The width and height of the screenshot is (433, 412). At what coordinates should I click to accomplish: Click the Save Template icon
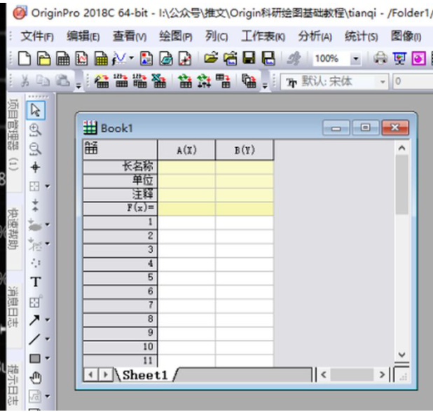268,58
